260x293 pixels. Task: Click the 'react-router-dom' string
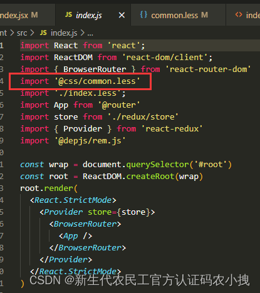[208, 69]
